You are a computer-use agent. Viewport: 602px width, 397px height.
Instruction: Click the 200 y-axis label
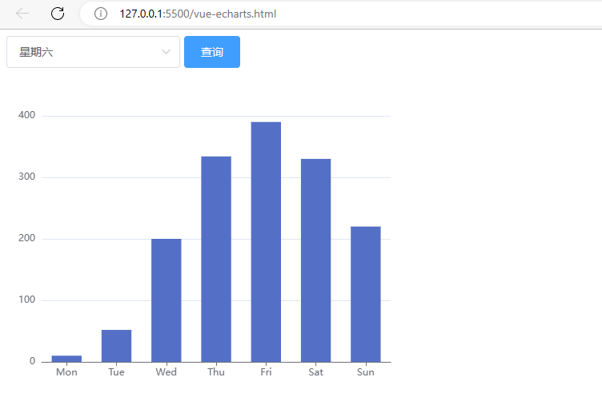click(x=27, y=238)
